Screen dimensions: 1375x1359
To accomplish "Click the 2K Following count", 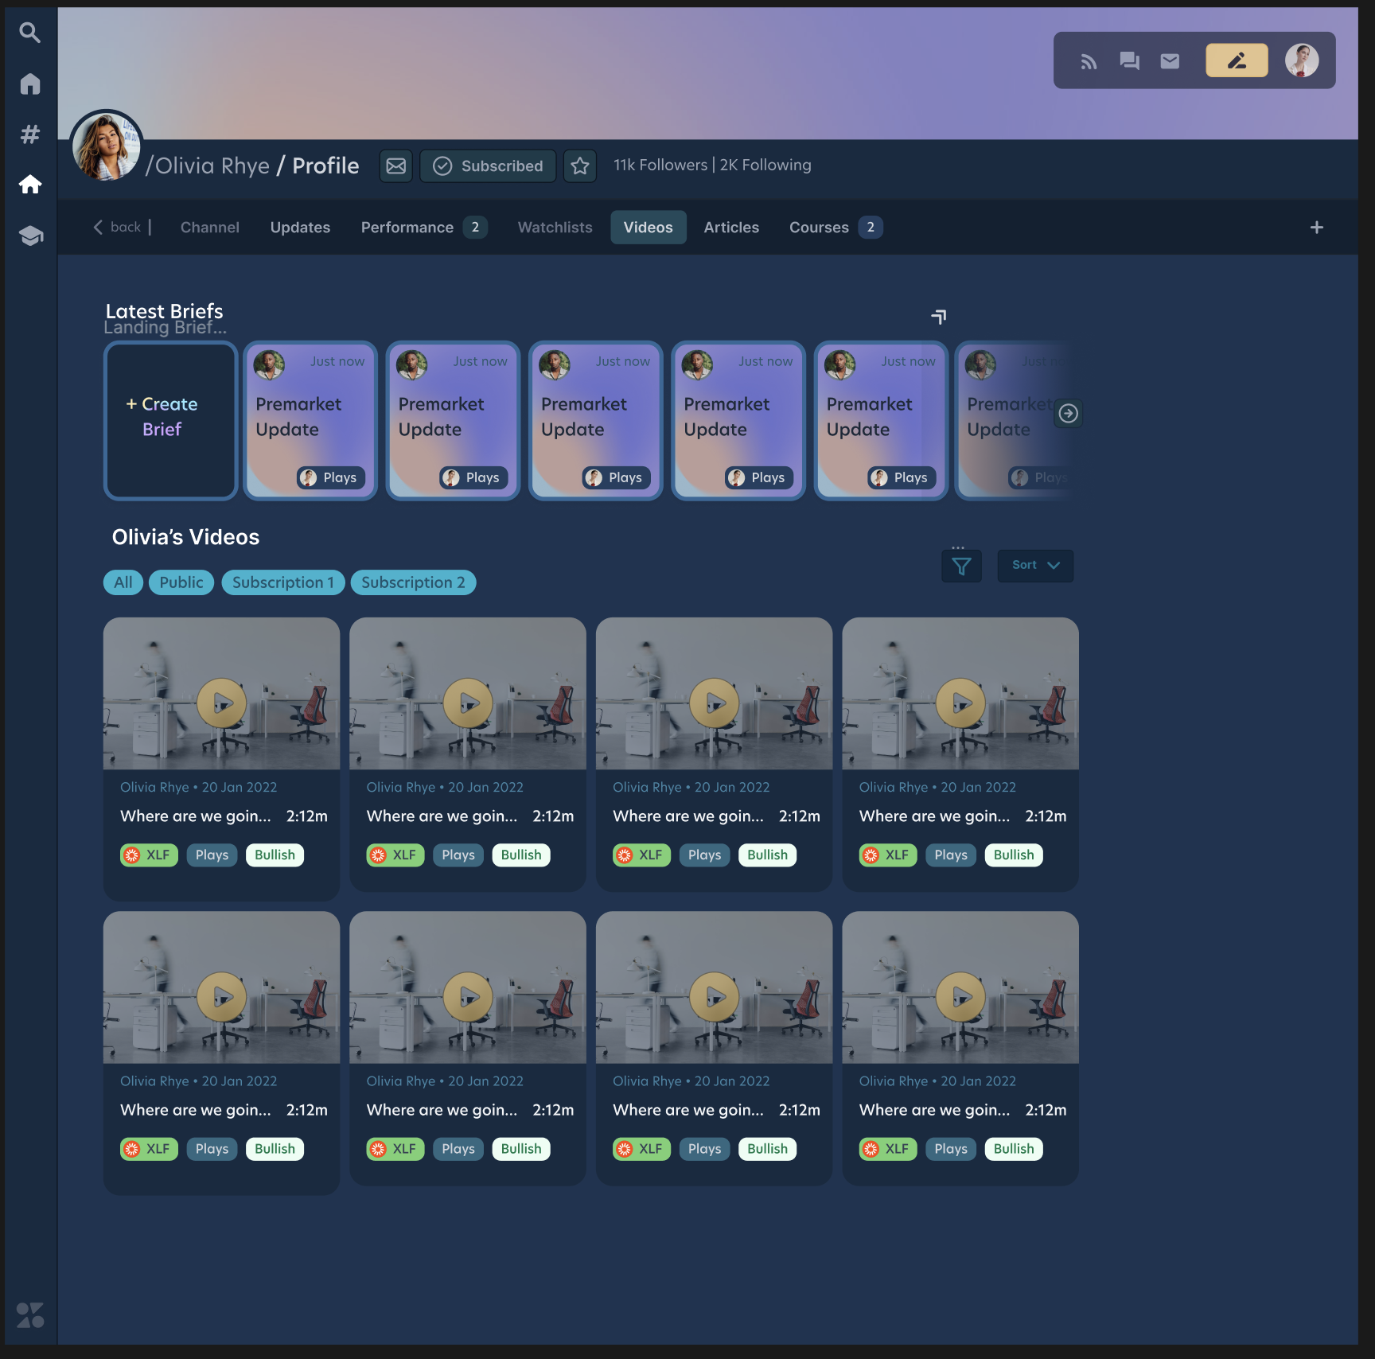I will point(765,165).
